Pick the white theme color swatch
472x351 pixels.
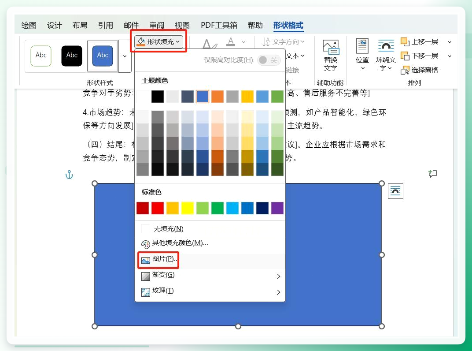[x=143, y=97]
